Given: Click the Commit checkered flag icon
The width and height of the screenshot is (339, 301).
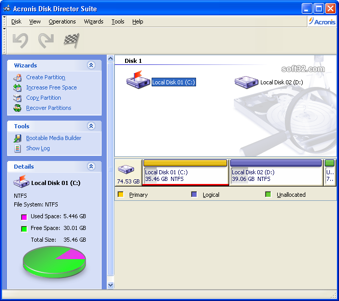Looking at the screenshot, I should [71, 40].
